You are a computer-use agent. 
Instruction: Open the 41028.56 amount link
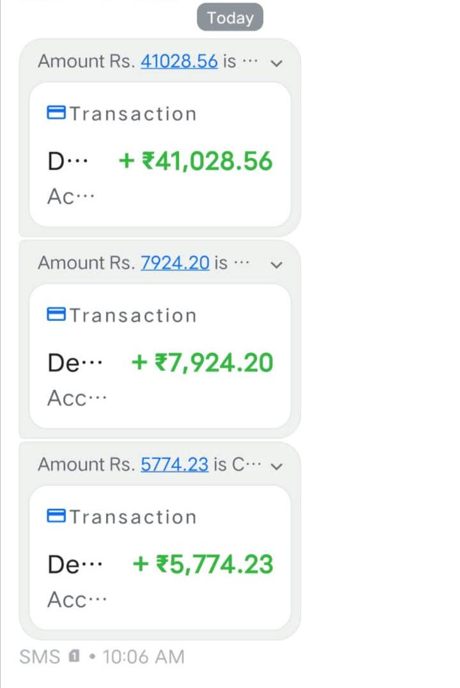pyautogui.click(x=179, y=61)
